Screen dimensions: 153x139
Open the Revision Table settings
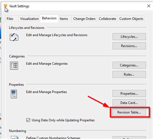[129, 112]
